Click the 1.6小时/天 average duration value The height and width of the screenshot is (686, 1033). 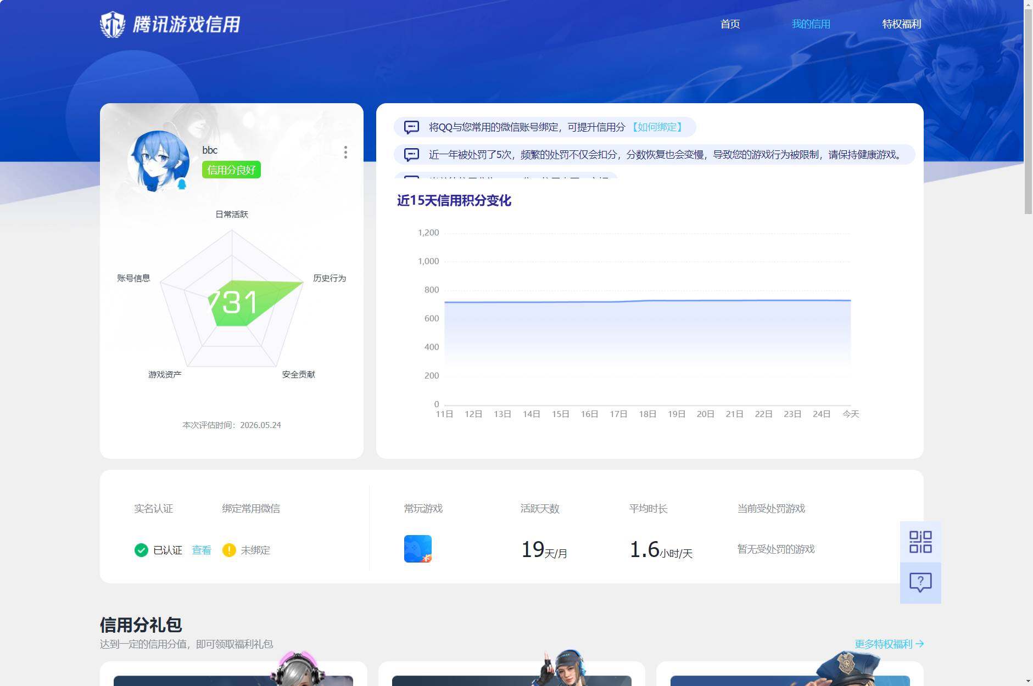point(661,550)
